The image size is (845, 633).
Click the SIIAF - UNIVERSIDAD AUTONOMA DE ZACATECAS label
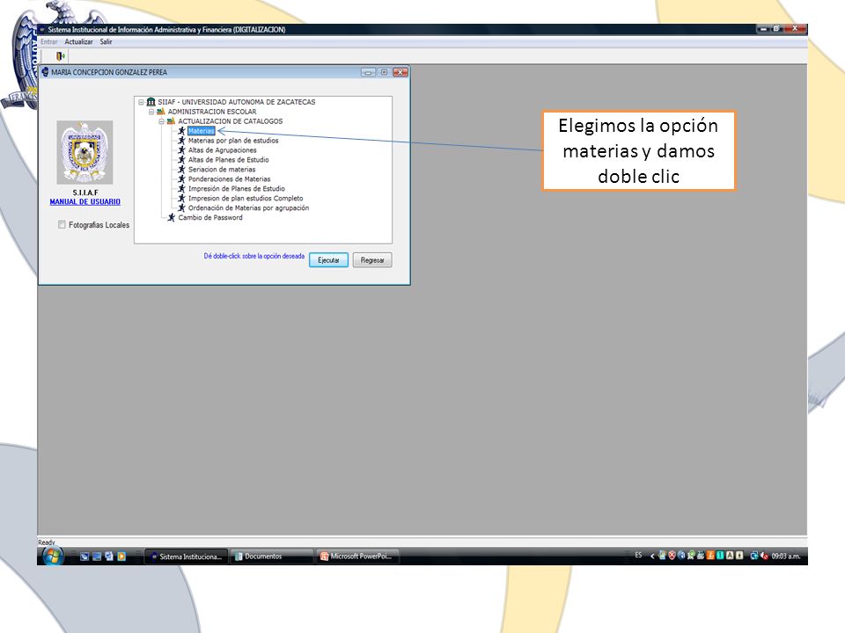click(237, 102)
